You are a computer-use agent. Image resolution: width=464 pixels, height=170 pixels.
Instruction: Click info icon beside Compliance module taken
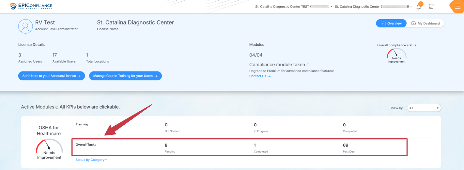coord(308,65)
